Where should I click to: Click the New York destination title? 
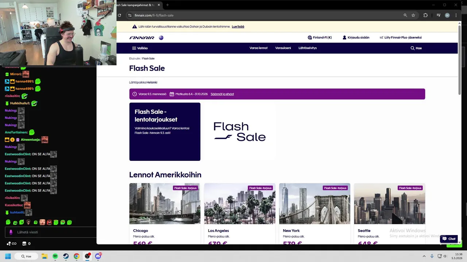pos(291,231)
